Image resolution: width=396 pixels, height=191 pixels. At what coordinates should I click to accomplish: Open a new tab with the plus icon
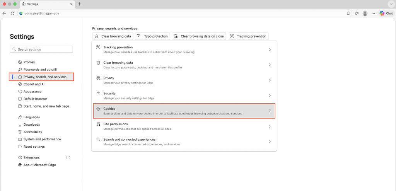point(80,4)
